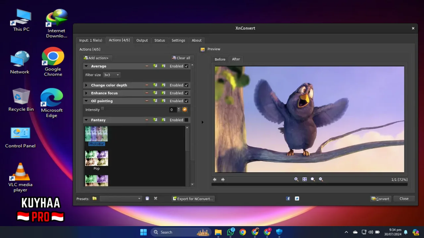Remove the Change color depth action
Screen dimensions: 424x238
[x=147, y=85]
